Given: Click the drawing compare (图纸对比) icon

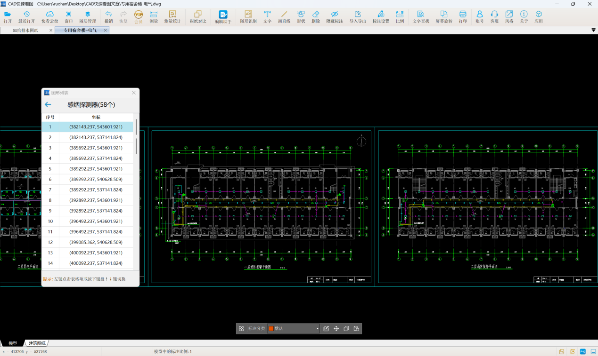Looking at the screenshot, I should coord(198,17).
